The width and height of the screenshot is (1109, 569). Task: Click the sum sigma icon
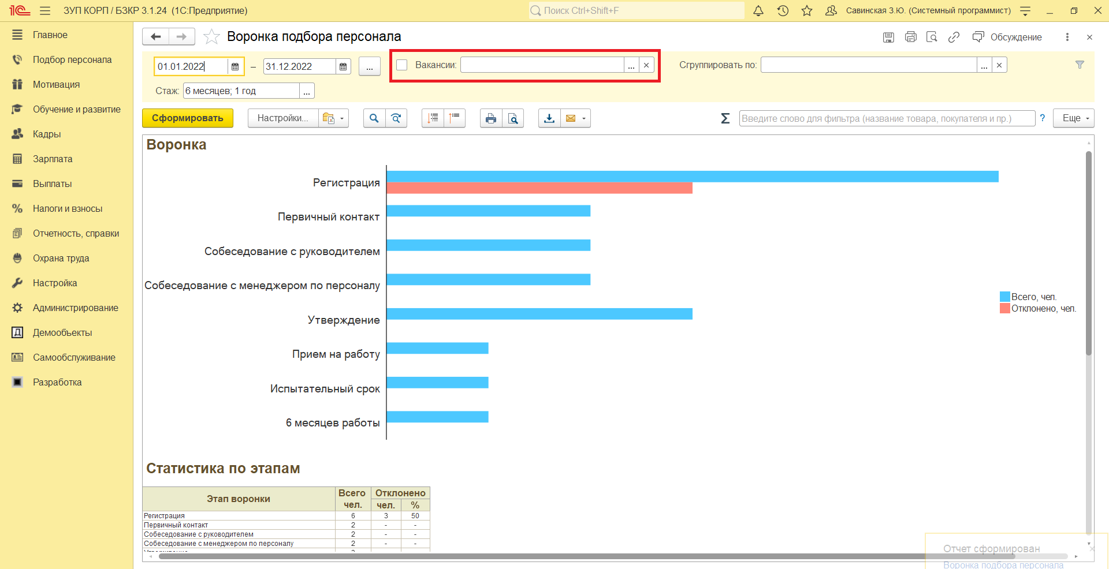coord(725,118)
